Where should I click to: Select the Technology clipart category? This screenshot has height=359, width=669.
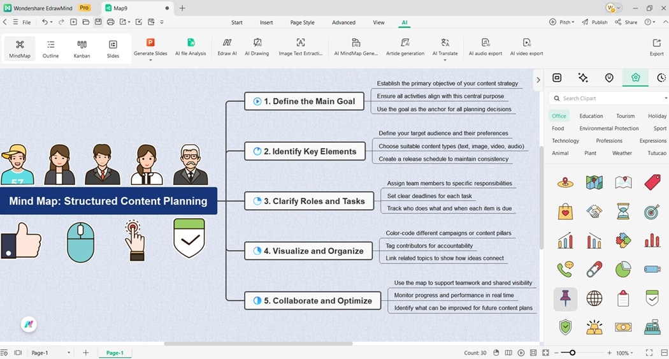(565, 140)
